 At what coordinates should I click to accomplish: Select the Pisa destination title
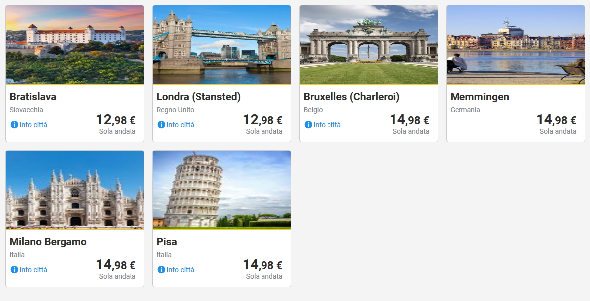point(167,242)
